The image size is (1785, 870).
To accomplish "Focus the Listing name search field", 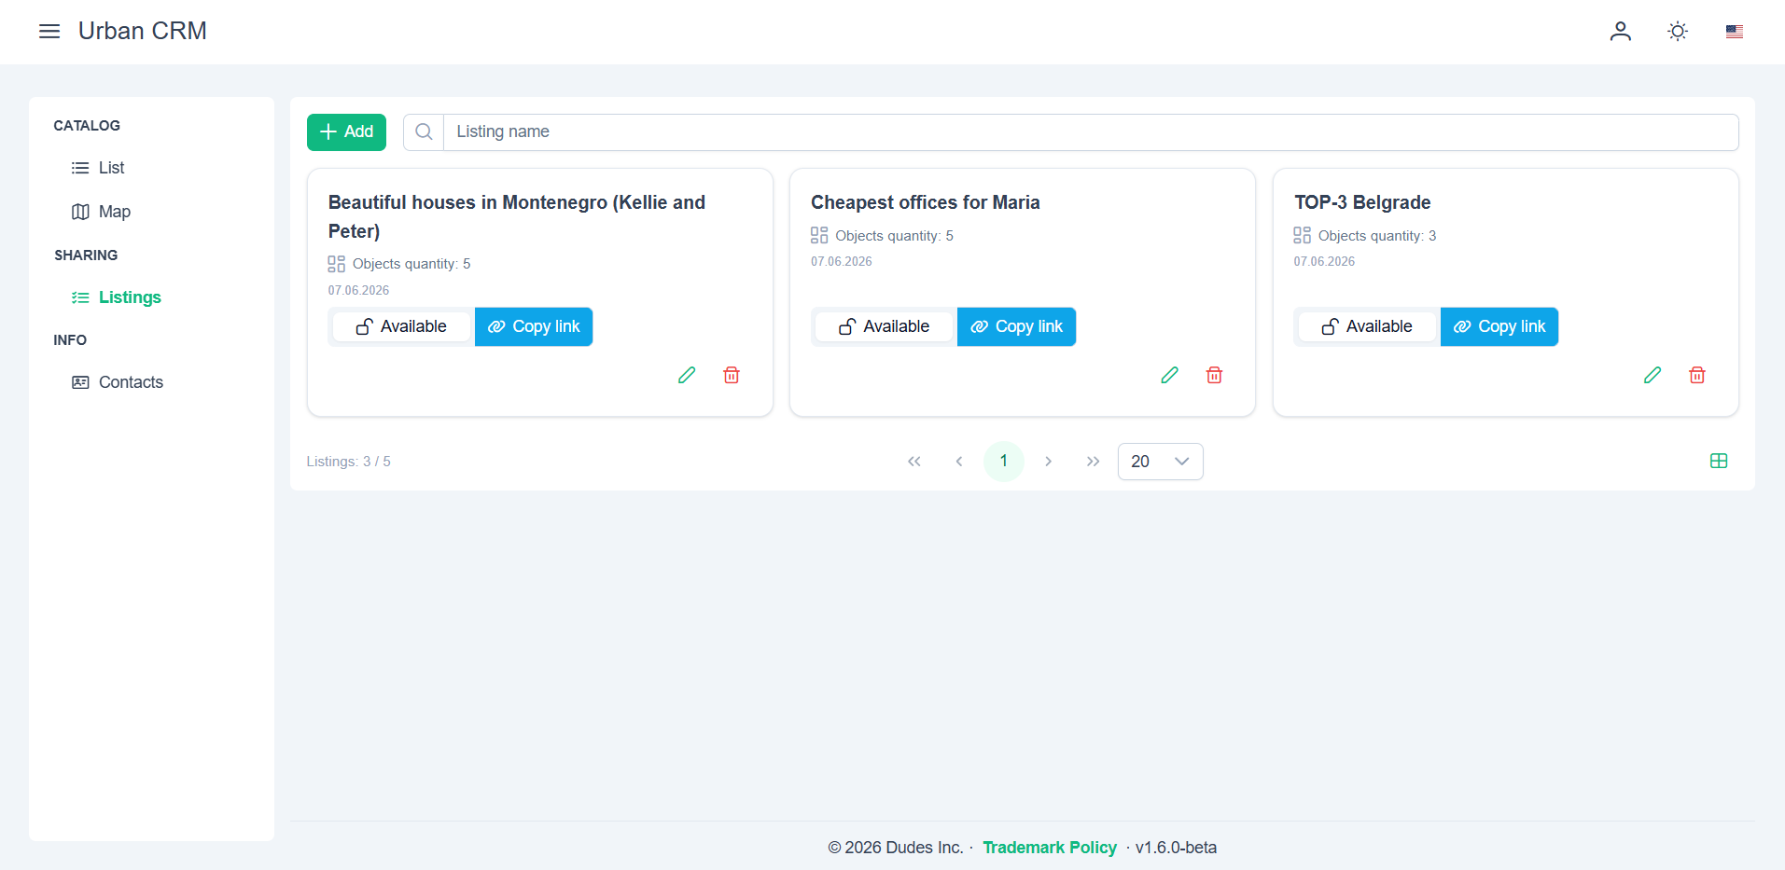I will click(1091, 131).
